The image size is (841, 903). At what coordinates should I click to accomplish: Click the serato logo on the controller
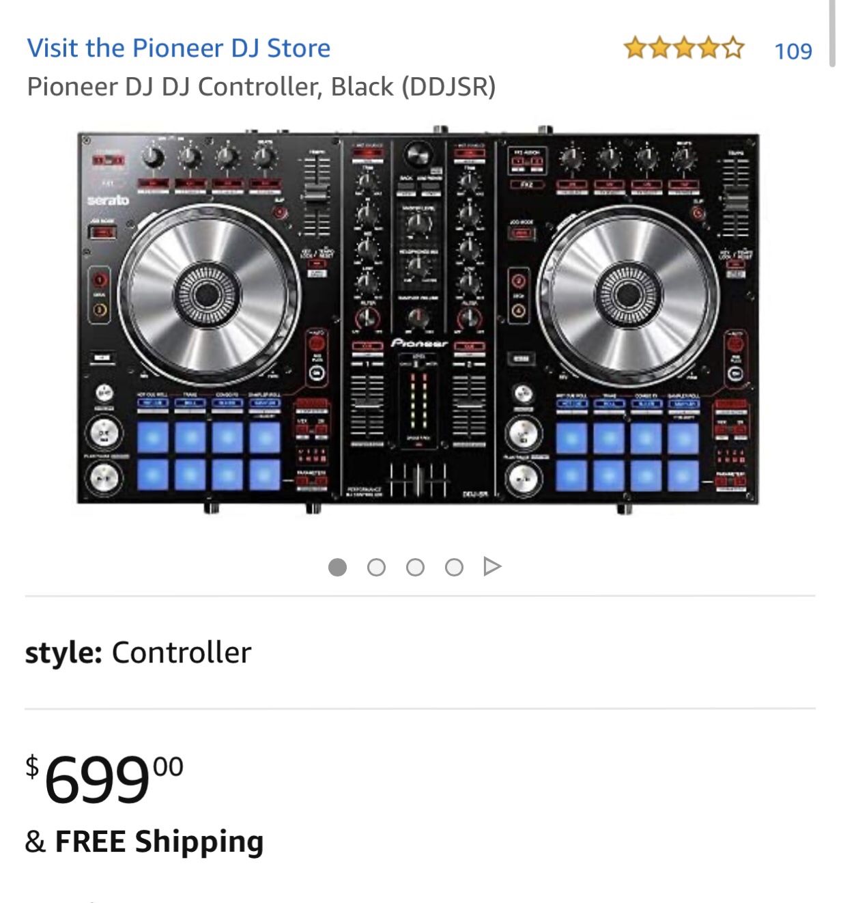(108, 200)
